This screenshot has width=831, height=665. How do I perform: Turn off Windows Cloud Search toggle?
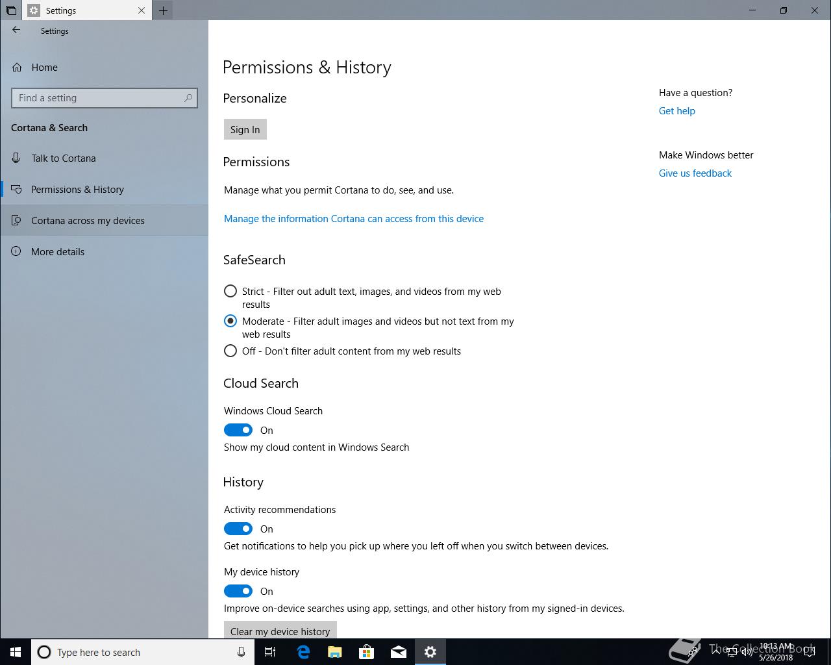pyautogui.click(x=238, y=430)
